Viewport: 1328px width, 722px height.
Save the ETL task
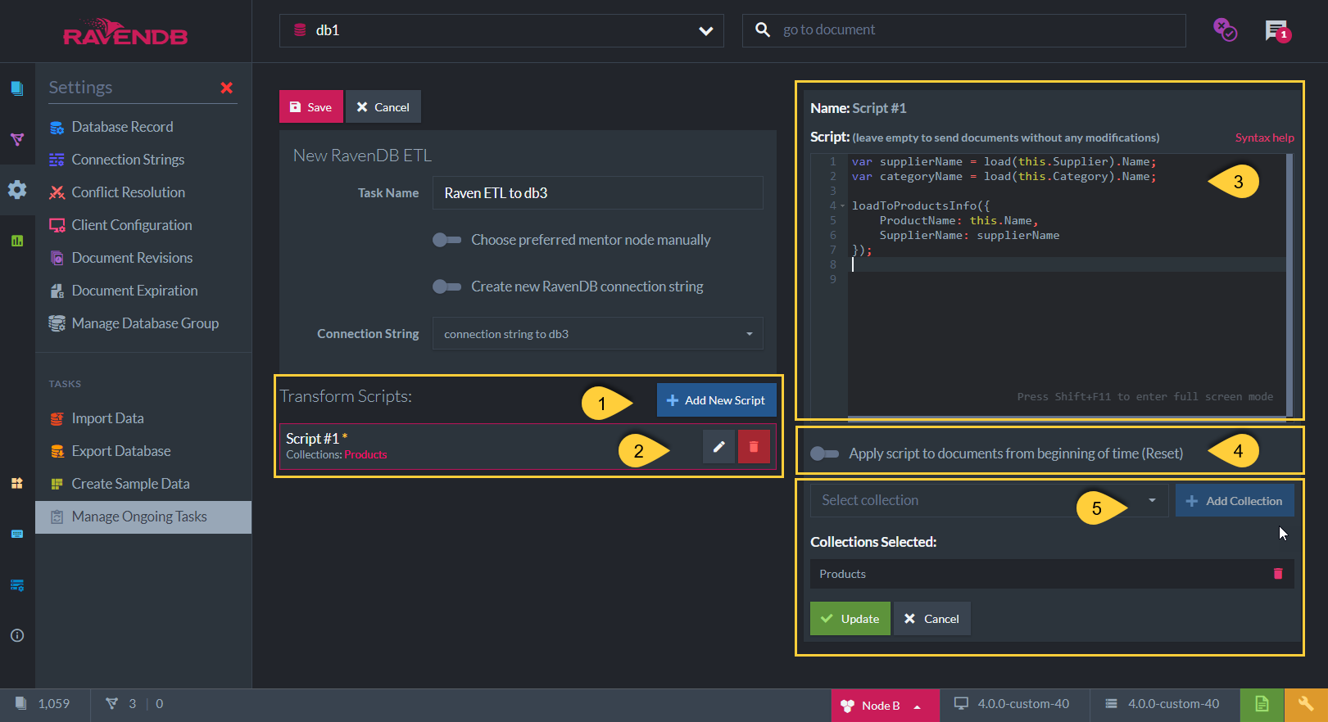click(311, 106)
